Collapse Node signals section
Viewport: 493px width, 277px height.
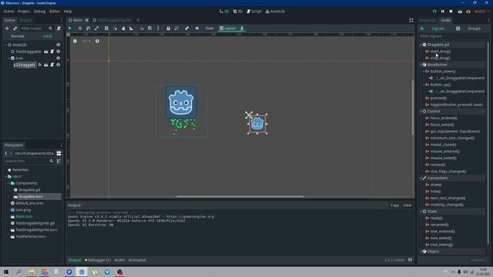point(421,212)
